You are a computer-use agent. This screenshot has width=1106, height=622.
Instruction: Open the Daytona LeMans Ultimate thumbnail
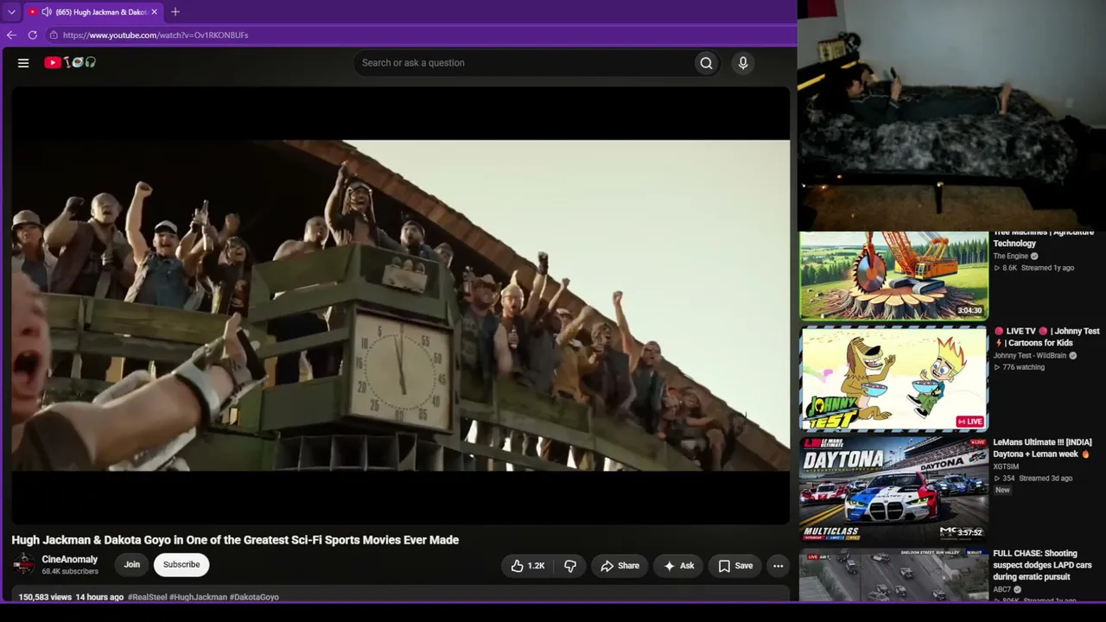pos(893,490)
